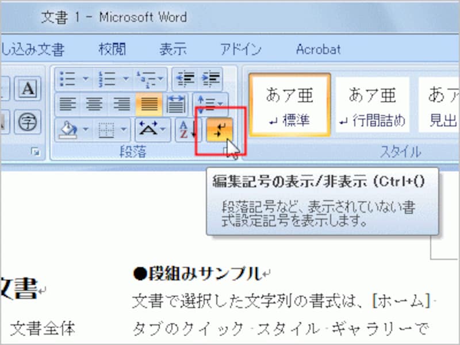The width and height of the screenshot is (460, 345).
Task: Open the 表示 ribbon tab
Action: [172, 49]
